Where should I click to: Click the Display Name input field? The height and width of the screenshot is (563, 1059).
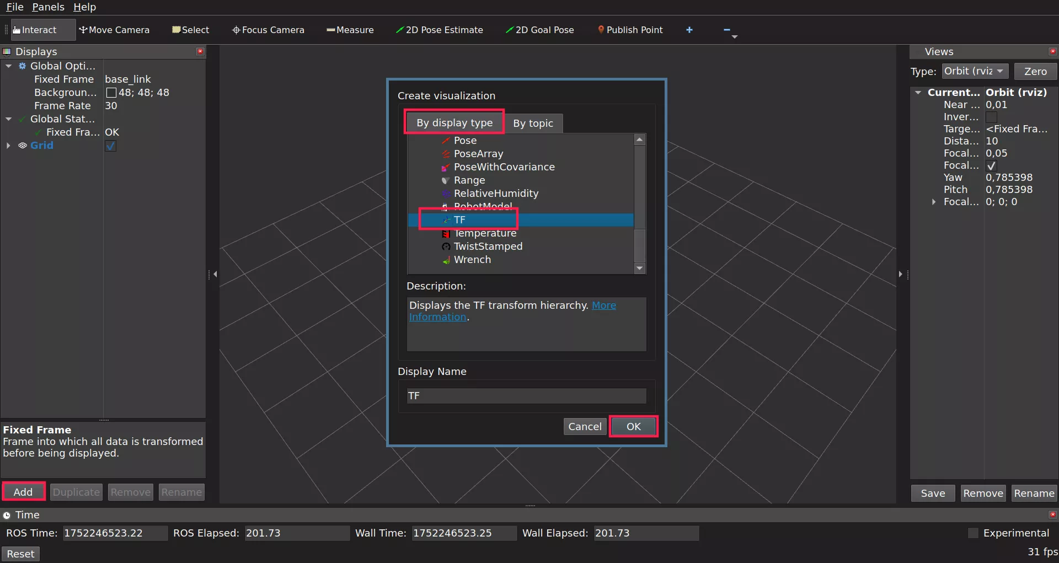point(526,396)
